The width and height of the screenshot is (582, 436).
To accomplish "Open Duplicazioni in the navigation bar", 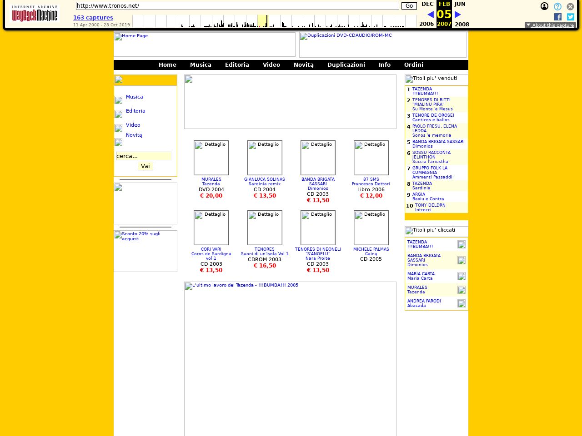I will click(x=346, y=65).
